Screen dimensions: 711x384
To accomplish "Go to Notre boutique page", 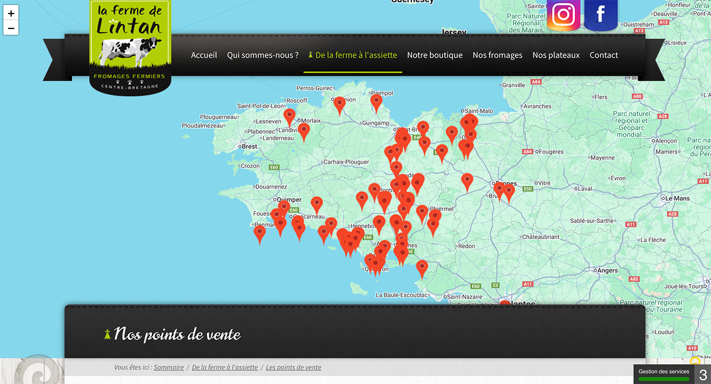I will [x=434, y=55].
